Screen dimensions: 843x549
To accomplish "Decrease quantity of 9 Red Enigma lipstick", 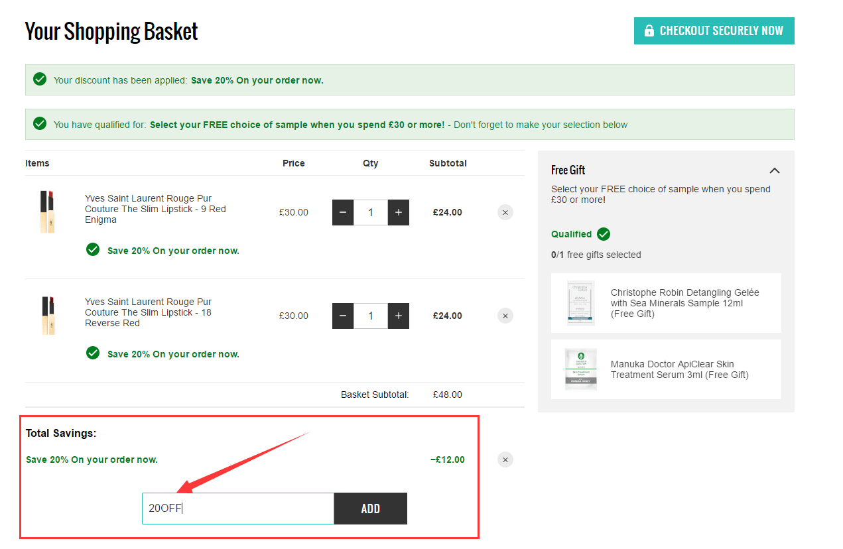I will pyautogui.click(x=343, y=213).
